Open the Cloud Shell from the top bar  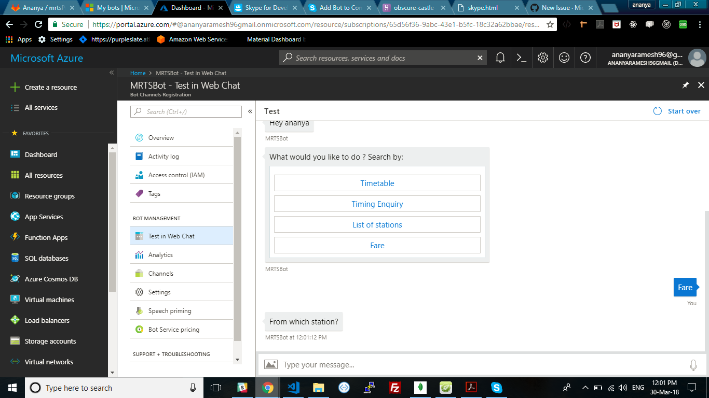pos(522,58)
